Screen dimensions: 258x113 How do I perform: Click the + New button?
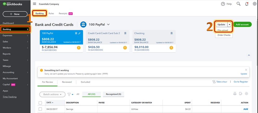pyautogui.click(x=15, y=14)
